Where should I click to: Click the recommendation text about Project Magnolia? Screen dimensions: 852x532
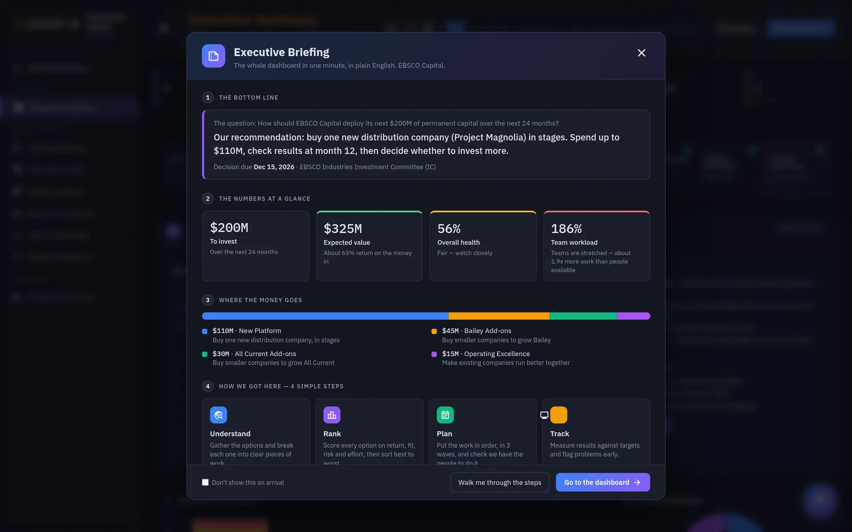417,144
